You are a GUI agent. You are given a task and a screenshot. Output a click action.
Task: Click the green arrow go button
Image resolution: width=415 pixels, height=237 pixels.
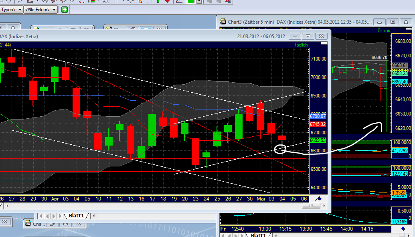64,10
